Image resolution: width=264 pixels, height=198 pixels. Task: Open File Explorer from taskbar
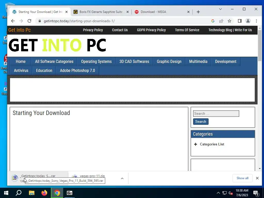pyautogui.click(x=31, y=193)
